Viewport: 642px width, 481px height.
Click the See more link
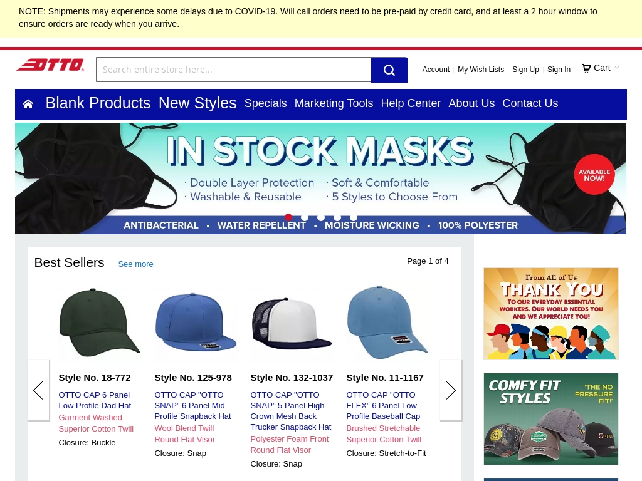[x=135, y=264]
